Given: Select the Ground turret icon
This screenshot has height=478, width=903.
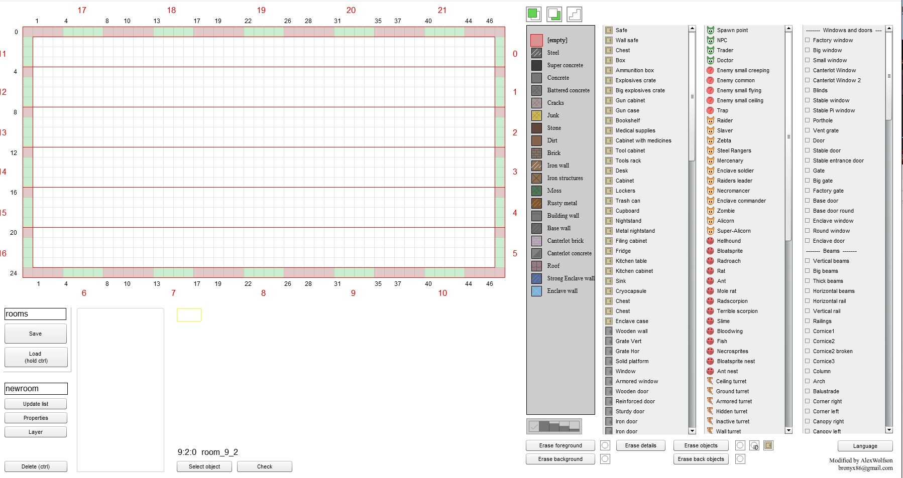Looking at the screenshot, I should [711, 391].
